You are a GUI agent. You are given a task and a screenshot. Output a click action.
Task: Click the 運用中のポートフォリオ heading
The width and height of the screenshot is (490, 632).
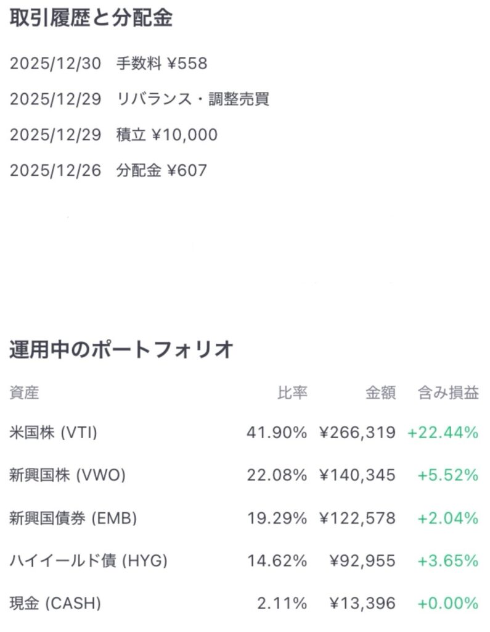[121, 350]
